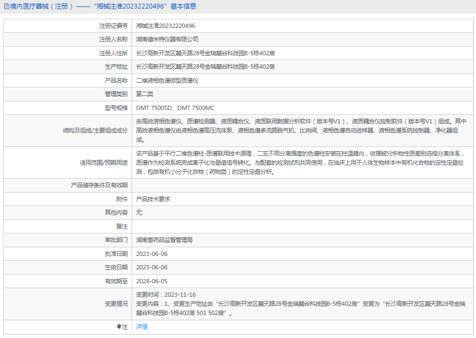476x338 pixels.
Task: Click the 变更情况 row label
Action: (116, 304)
